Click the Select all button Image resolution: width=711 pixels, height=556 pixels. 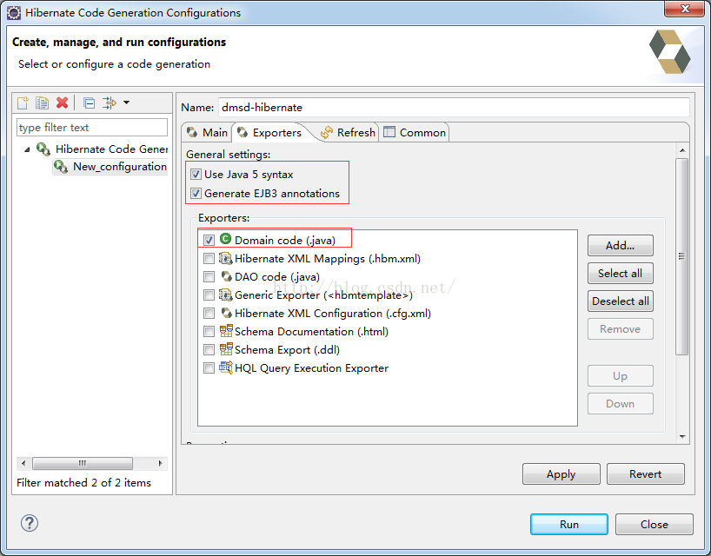(x=621, y=274)
